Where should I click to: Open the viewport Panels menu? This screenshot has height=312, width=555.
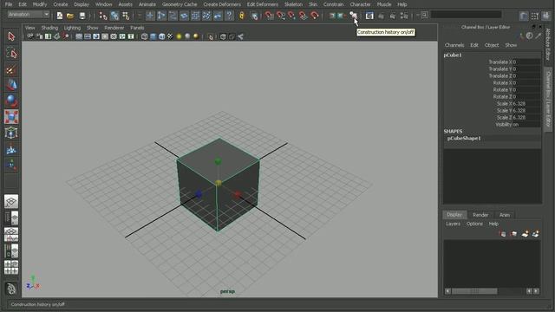[137, 28]
